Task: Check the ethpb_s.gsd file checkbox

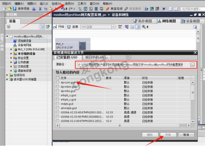Action: (x=57, y=100)
